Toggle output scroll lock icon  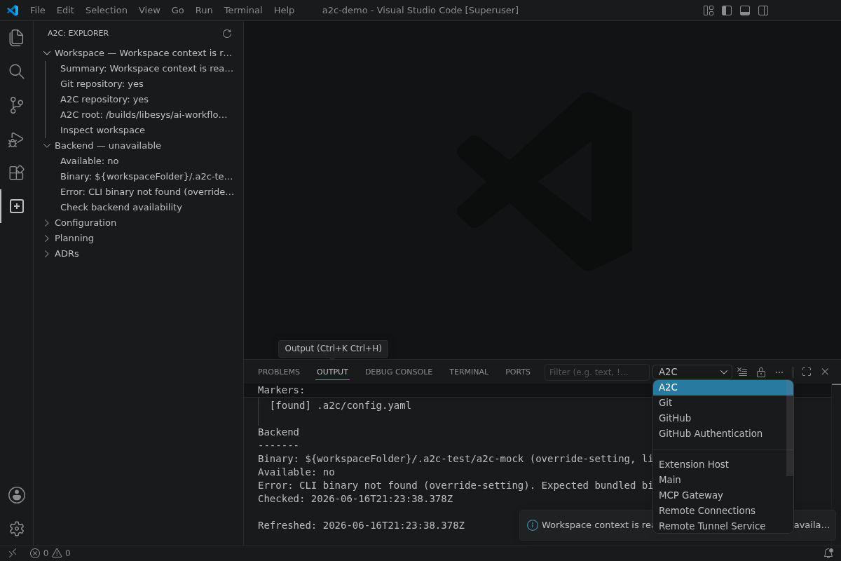pos(761,372)
